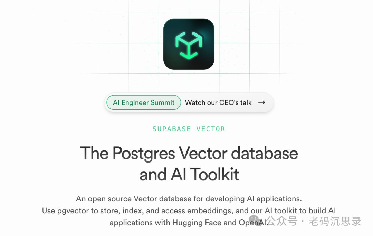Click the green VECTOR word in label
373x236 pixels.
(x=211, y=129)
